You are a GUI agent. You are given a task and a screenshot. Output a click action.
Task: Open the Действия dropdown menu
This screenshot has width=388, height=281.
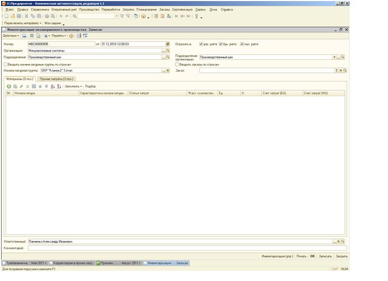(11, 36)
